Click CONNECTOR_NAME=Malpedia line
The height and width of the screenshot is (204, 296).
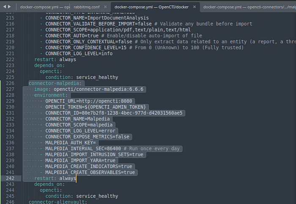tap(77, 119)
